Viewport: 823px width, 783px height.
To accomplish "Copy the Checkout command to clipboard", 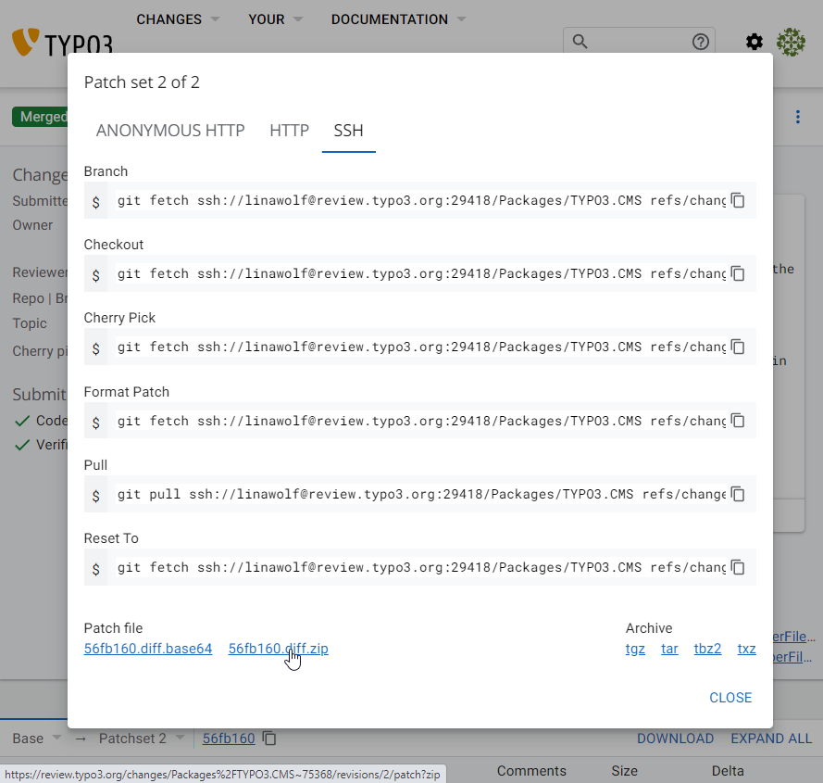I will pyautogui.click(x=738, y=273).
